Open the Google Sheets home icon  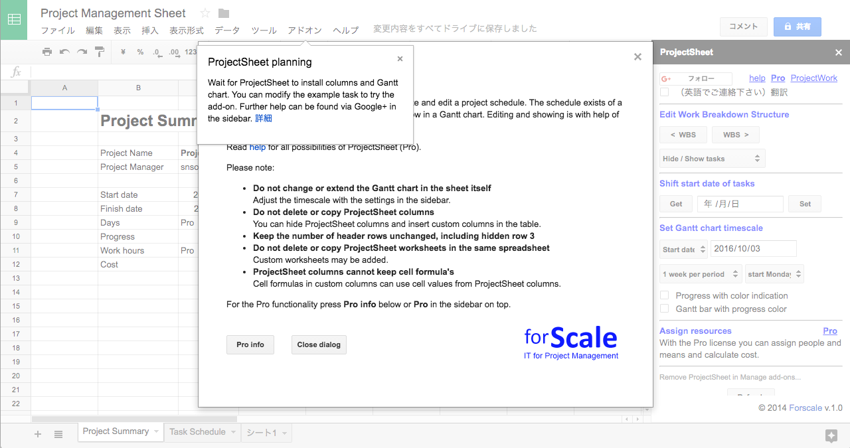click(14, 20)
